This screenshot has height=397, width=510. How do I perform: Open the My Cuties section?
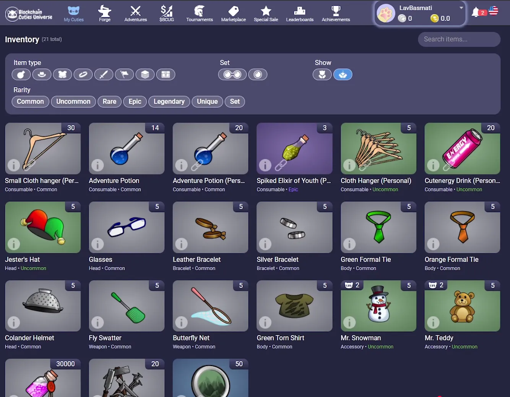pos(74,14)
